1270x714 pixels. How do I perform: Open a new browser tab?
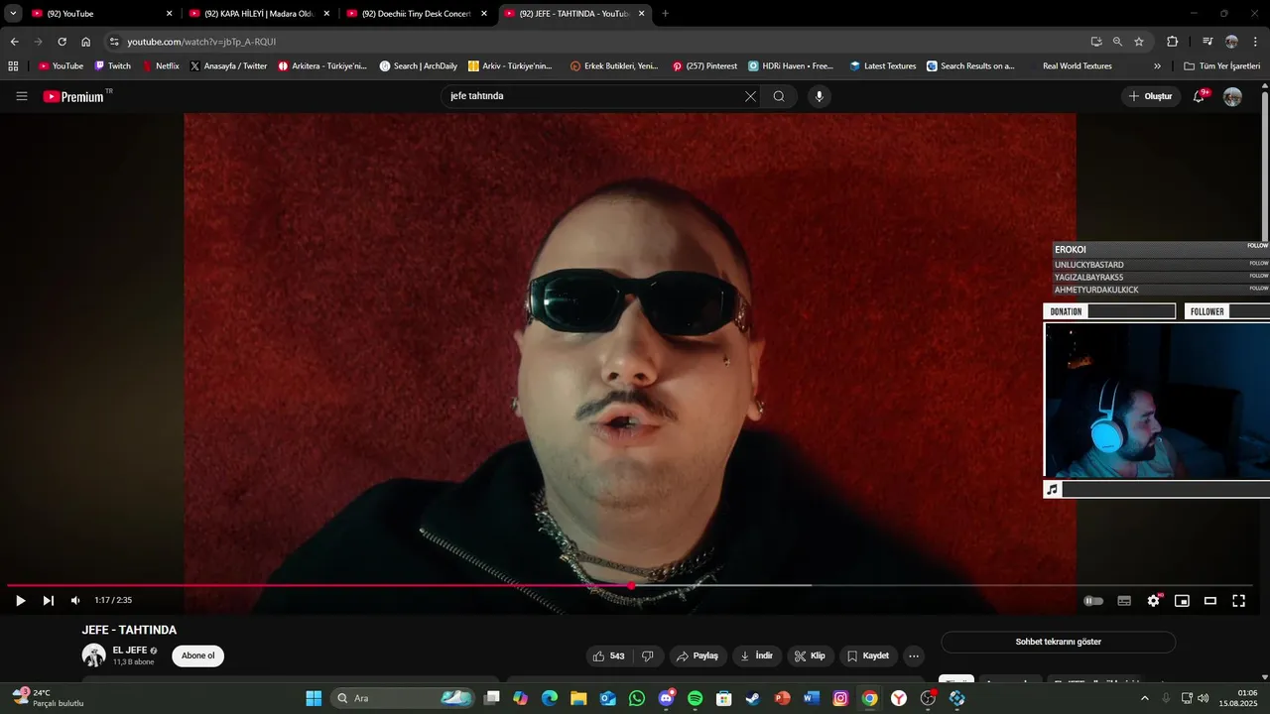[665, 14]
